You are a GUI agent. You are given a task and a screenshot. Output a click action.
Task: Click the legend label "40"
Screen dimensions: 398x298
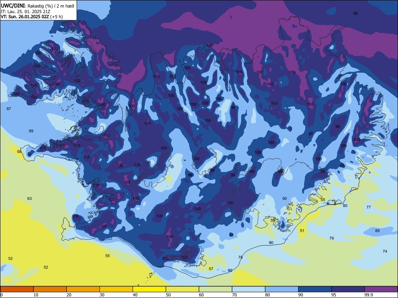[x=135, y=295]
